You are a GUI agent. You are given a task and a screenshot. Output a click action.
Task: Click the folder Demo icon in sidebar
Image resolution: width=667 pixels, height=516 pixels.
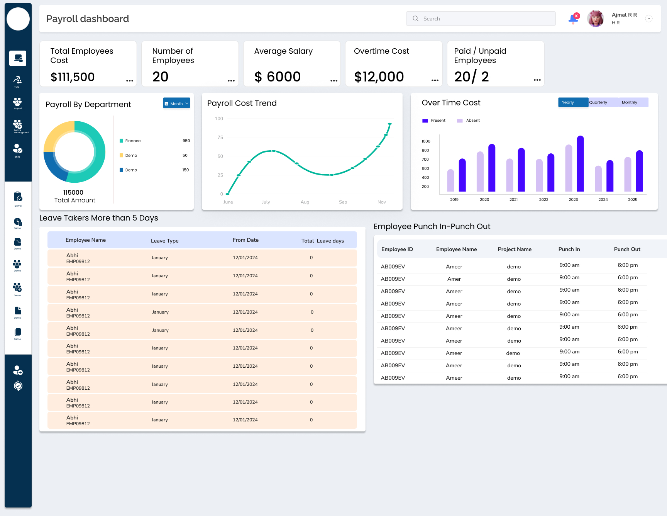[18, 243]
